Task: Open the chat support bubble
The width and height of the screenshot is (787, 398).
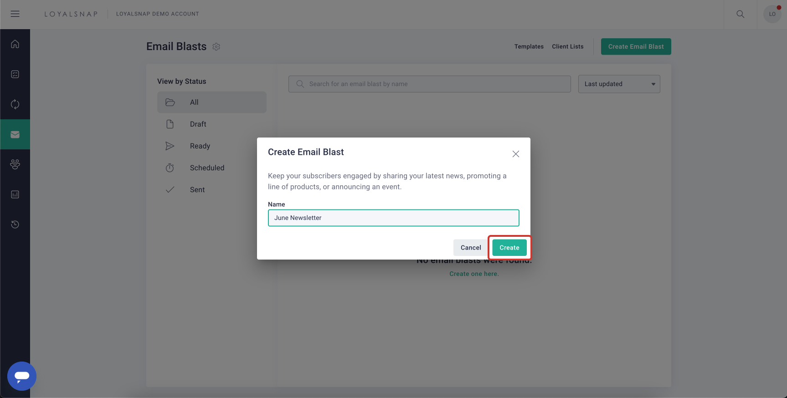Action: (x=22, y=376)
